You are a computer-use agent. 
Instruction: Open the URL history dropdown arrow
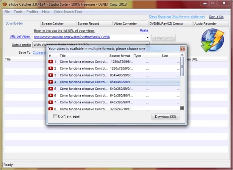point(147,37)
